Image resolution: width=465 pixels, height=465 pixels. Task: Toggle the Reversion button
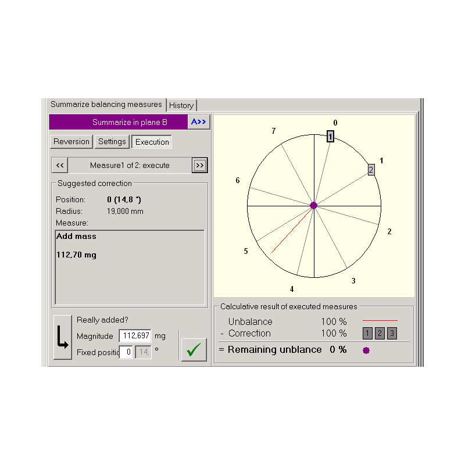point(71,142)
